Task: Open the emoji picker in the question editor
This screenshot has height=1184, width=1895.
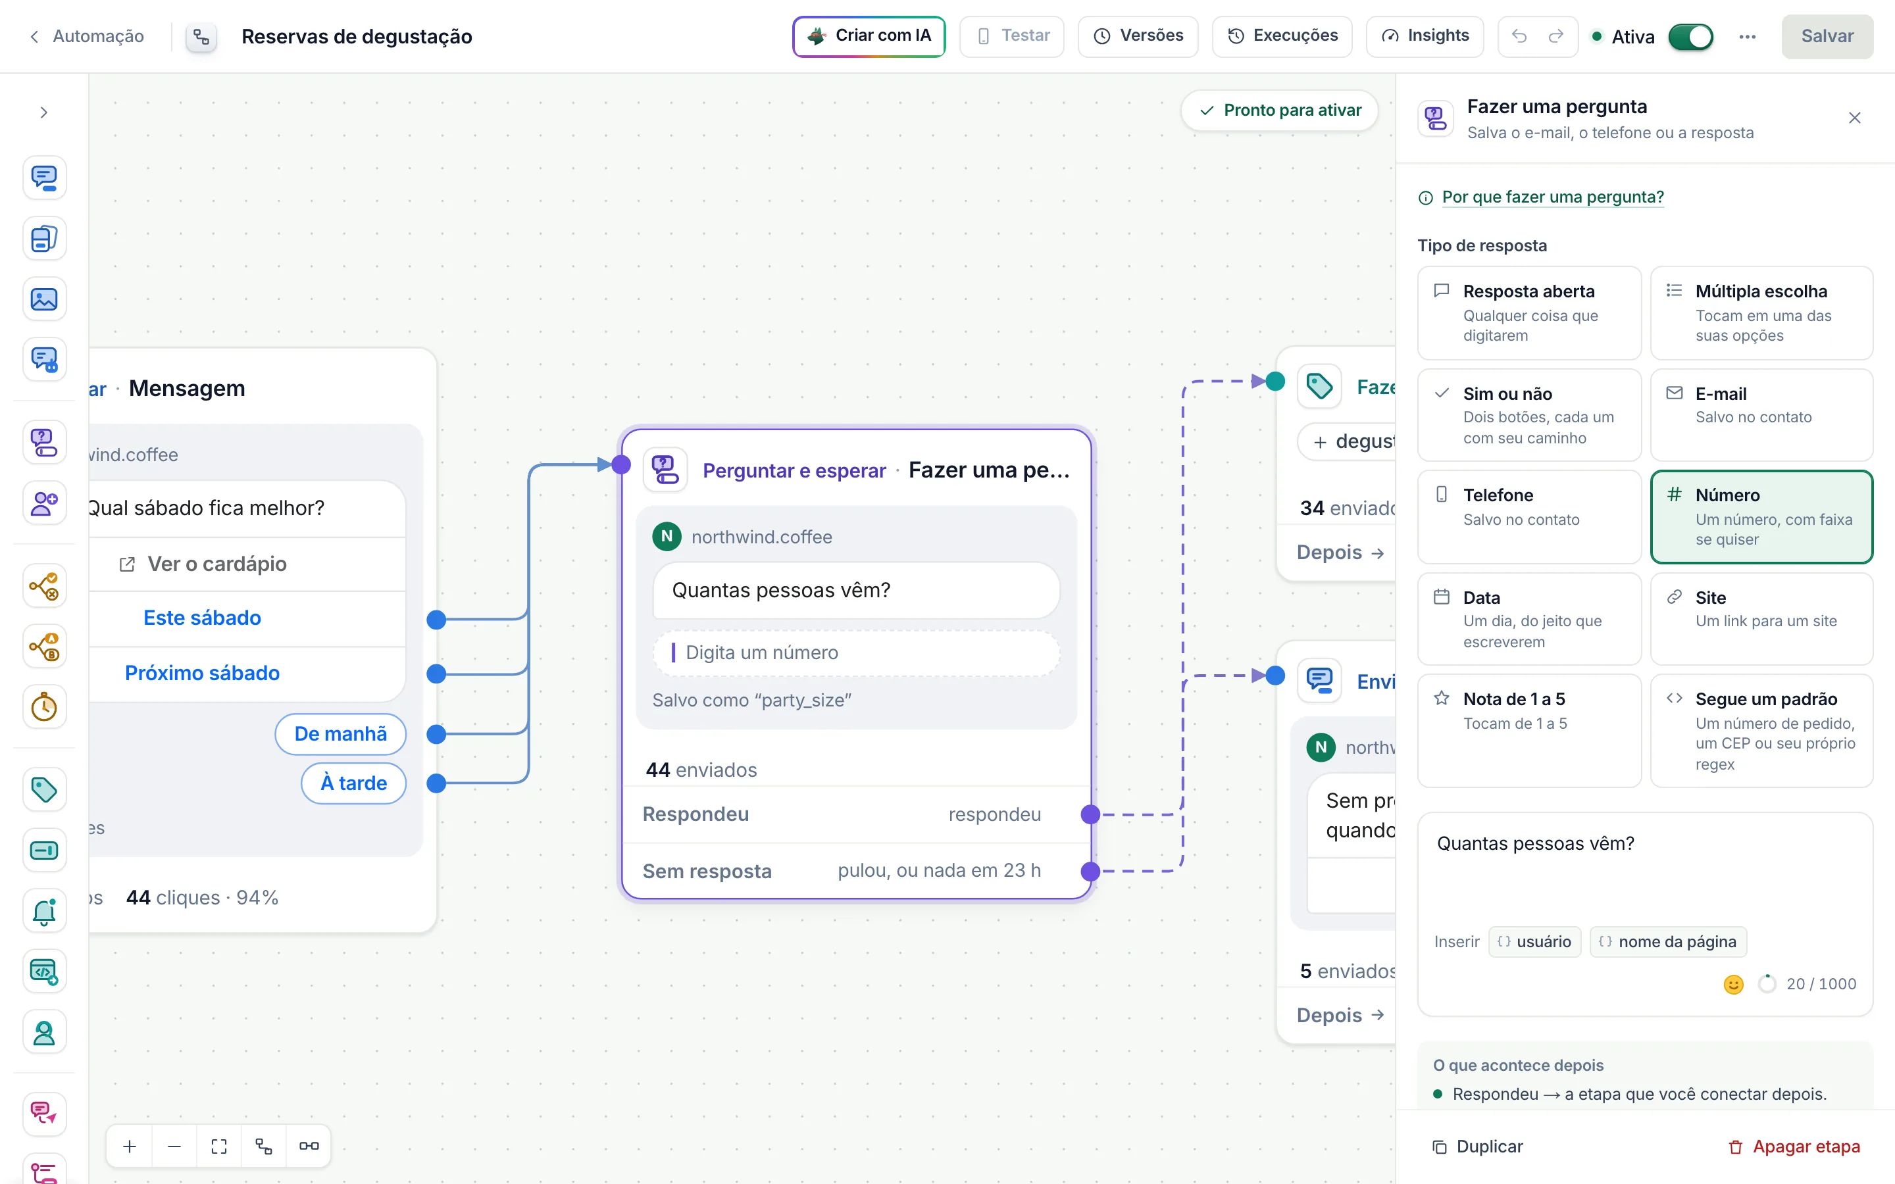Action: (x=1734, y=984)
